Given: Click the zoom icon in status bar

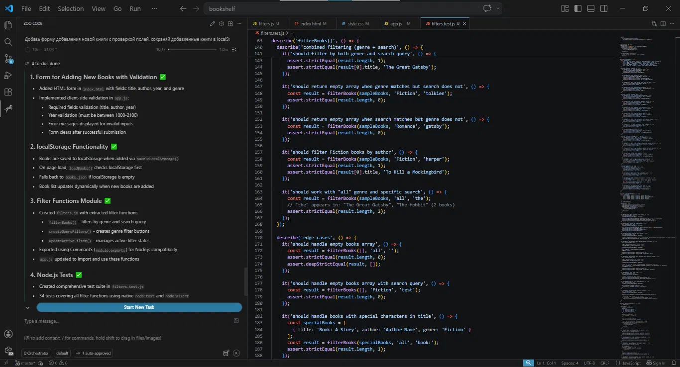Looking at the screenshot, I should click(528, 363).
